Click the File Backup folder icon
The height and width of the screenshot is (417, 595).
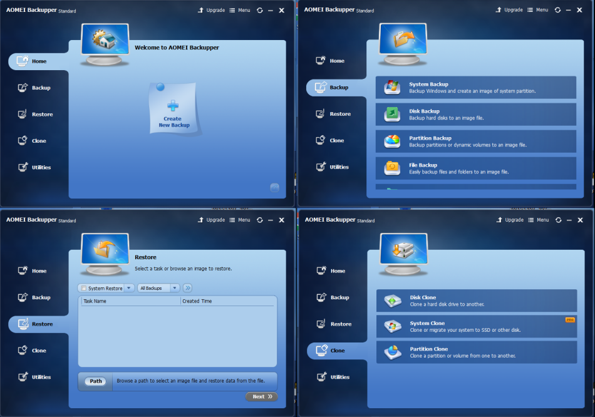392,168
